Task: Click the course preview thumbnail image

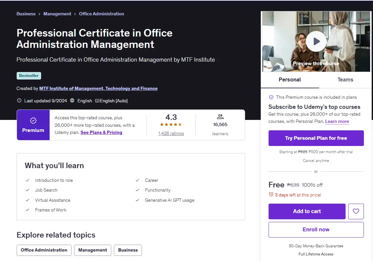Action: point(316,41)
